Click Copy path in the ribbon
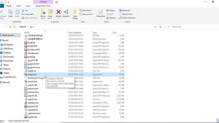 [28, 14]
